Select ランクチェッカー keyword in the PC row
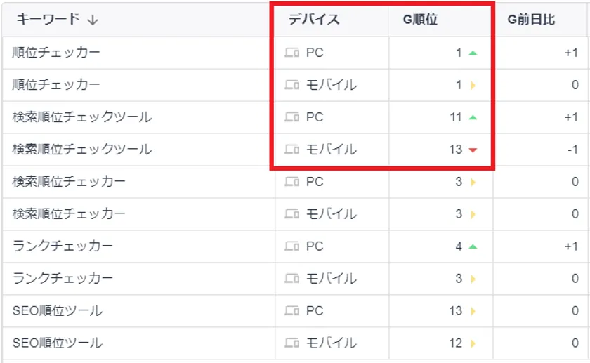Screen dimensions: 590x363 pos(63,246)
